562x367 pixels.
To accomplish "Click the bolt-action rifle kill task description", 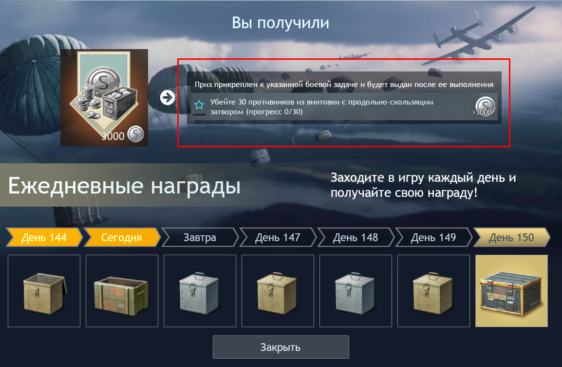I will [x=321, y=106].
